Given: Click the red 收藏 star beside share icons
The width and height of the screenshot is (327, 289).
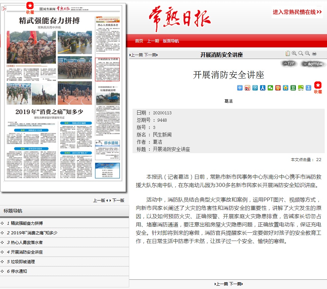Looking at the screenshot, I should point(318,87).
